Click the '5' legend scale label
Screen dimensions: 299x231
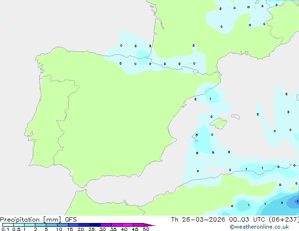click(x=46, y=229)
